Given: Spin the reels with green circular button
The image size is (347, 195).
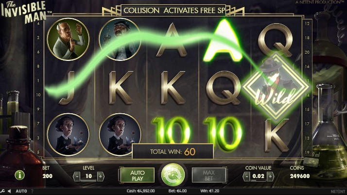Looking at the screenshot, I should [173, 175].
